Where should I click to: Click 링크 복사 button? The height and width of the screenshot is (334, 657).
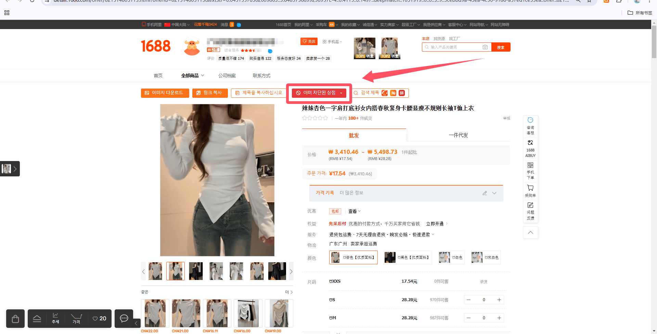[x=210, y=93]
